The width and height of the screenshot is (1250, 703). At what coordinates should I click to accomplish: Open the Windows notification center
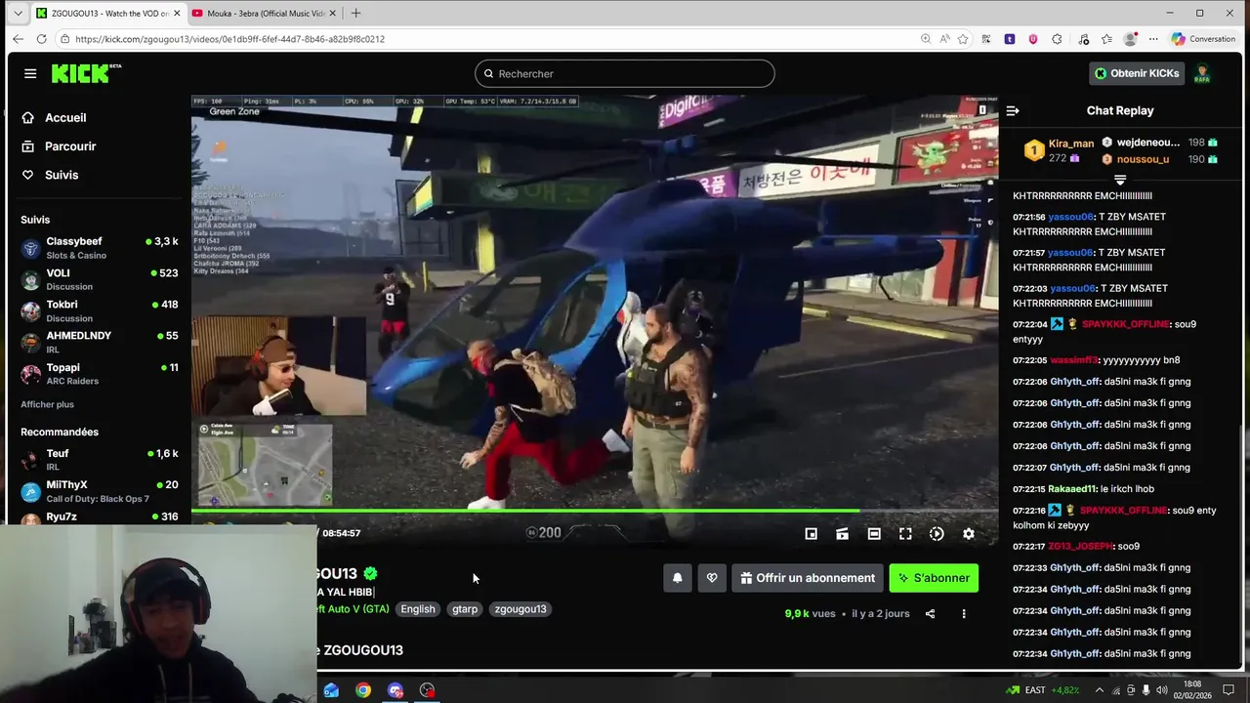click(x=1229, y=690)
